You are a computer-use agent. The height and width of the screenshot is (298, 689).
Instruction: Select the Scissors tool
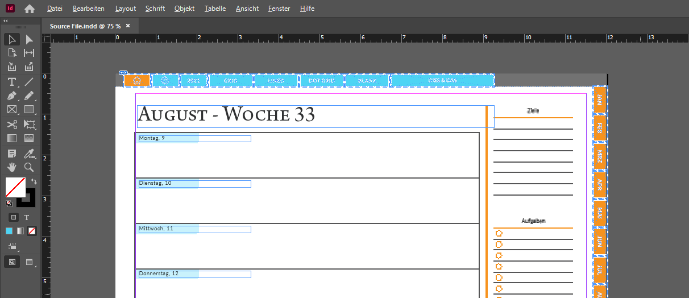(11, 124)
